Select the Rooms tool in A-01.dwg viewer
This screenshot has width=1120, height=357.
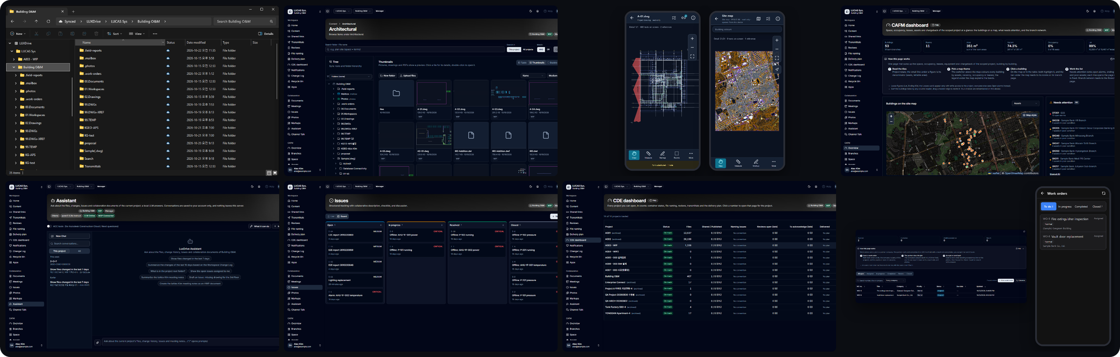(x=677, y=155)
